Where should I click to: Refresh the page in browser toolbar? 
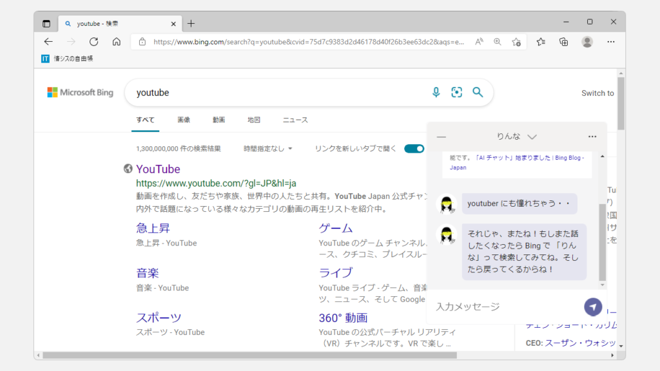coord(93,42)
